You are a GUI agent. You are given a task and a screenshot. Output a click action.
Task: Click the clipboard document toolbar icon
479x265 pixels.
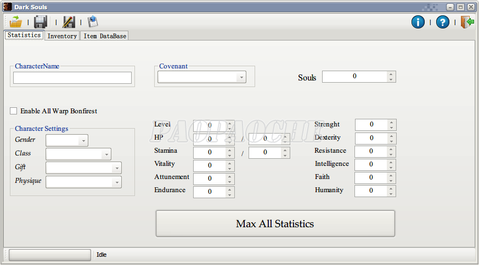point(93,22)
